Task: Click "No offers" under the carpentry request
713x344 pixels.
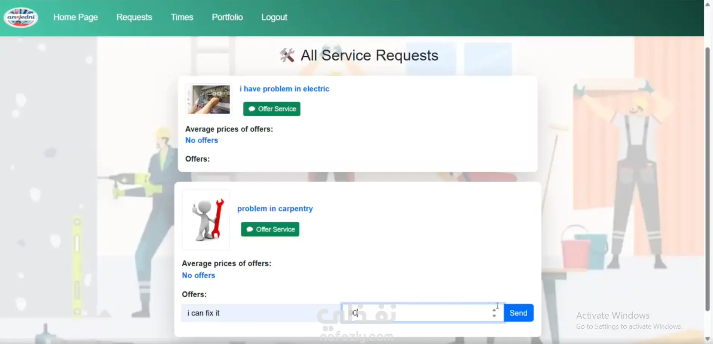Action: click(x=198, y=275)
